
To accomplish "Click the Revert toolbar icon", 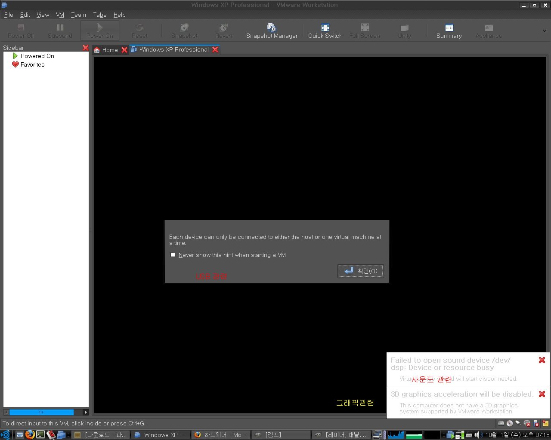I will (x=223, y=30).
